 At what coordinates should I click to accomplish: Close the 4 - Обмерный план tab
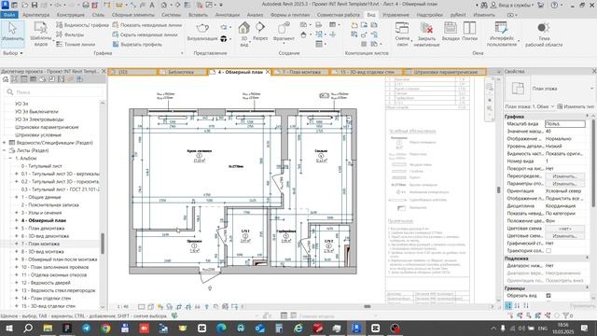[268, 72]
